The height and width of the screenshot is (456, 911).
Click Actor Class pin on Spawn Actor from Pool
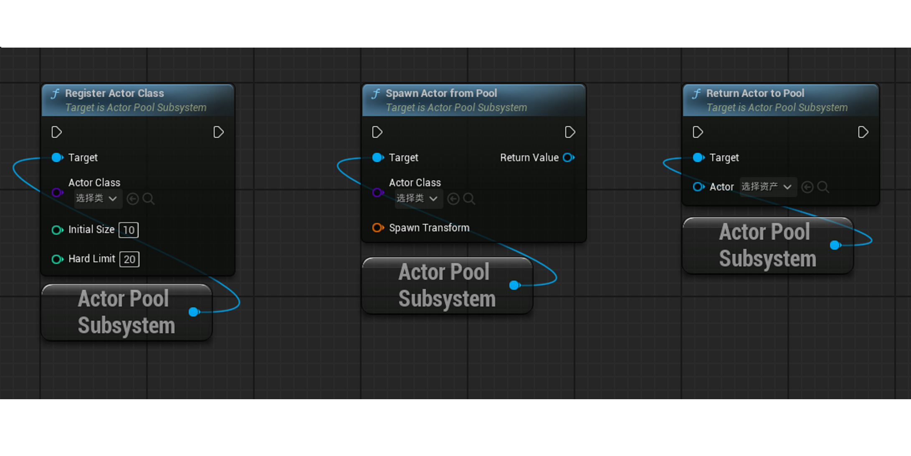[378, 193]
